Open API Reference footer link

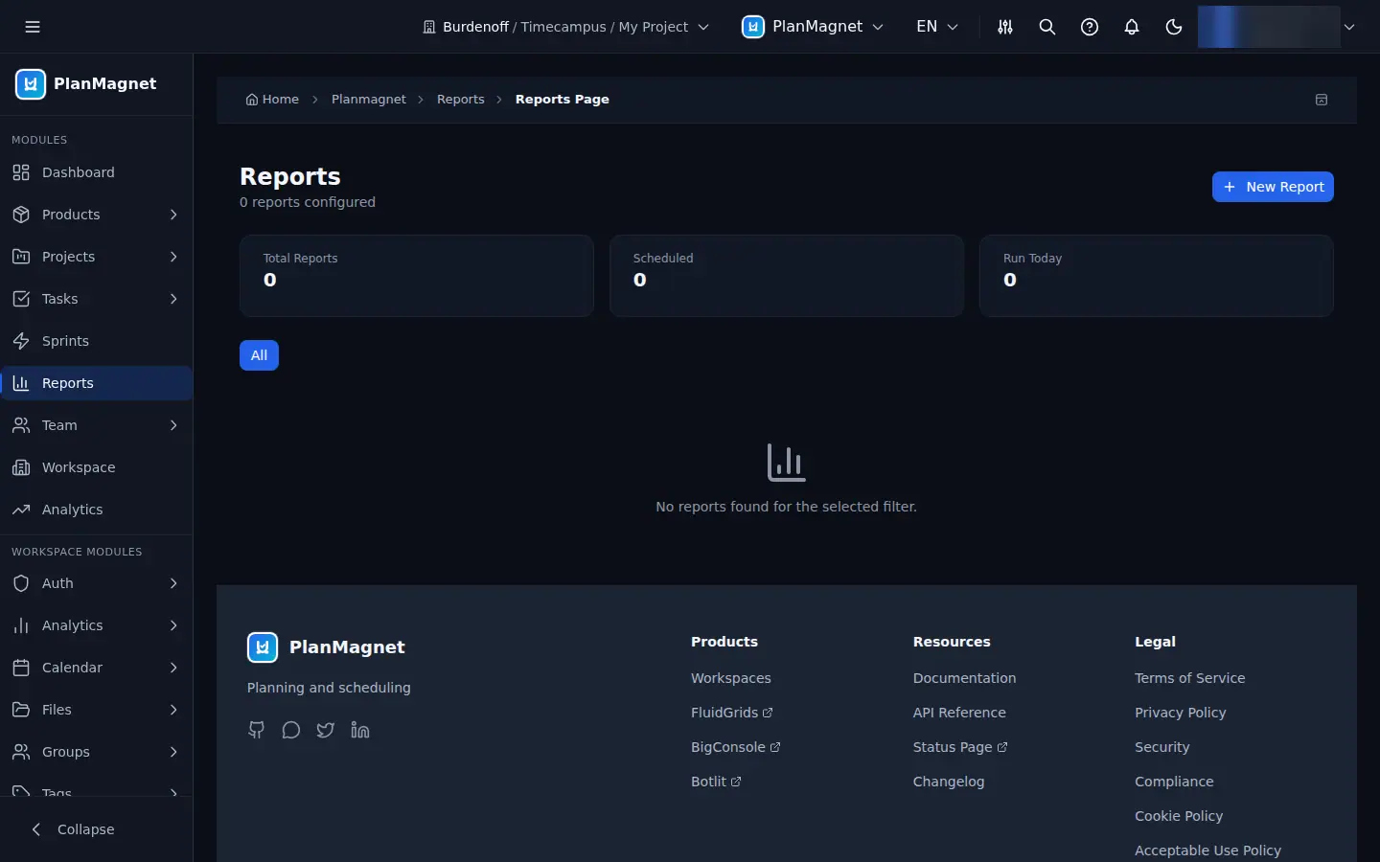[959, 713]
